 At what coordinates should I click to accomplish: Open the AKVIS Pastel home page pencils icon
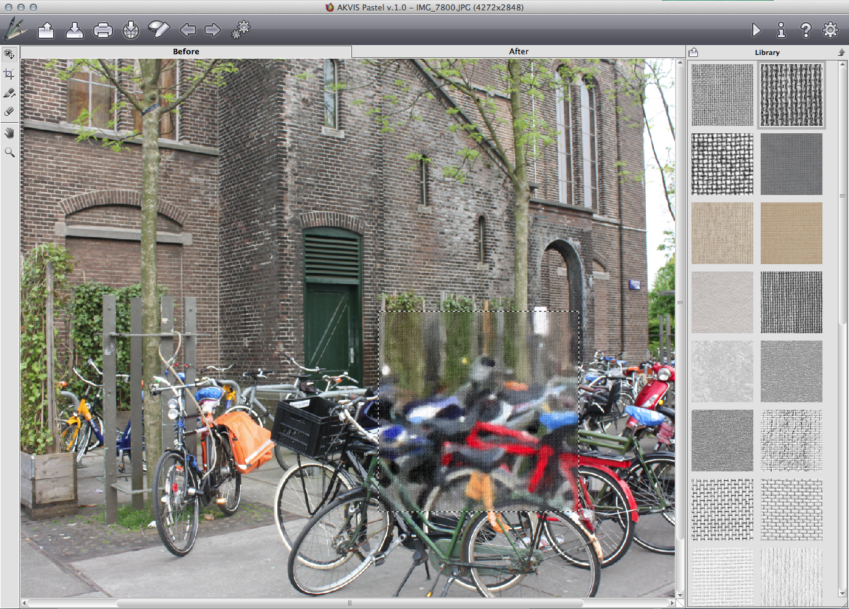[x=15, y=29]
